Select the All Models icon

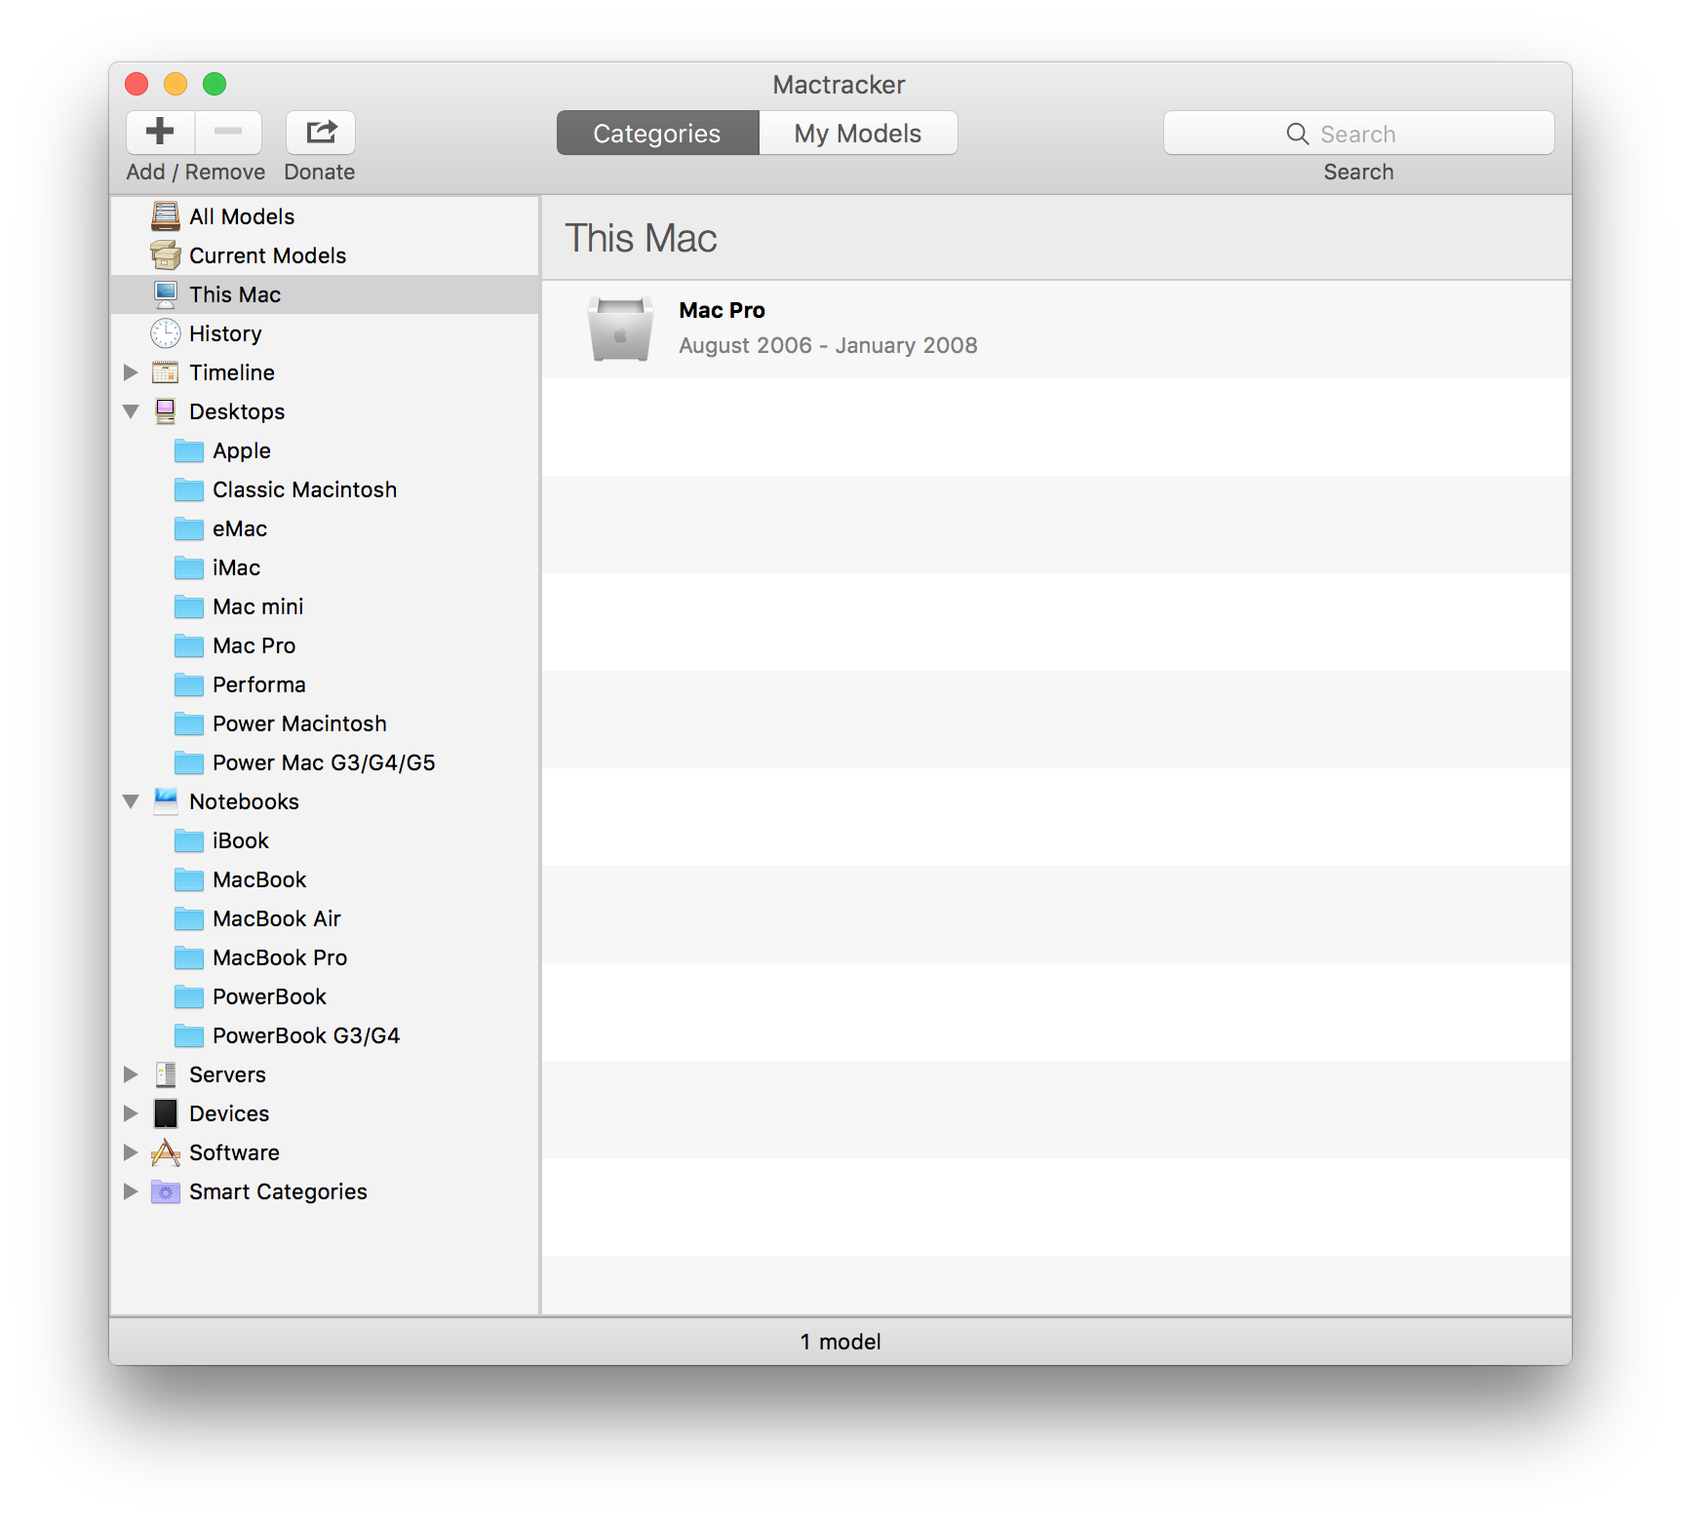point(165,215)
